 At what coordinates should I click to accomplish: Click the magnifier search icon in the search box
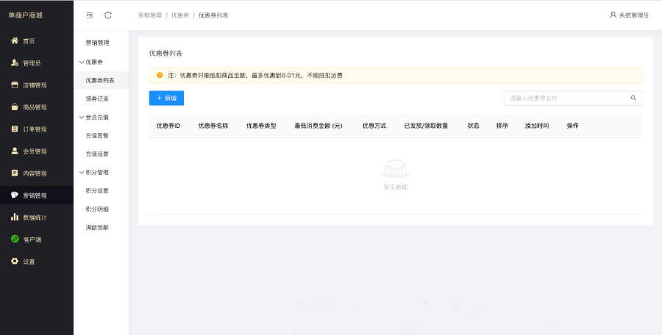633,98
